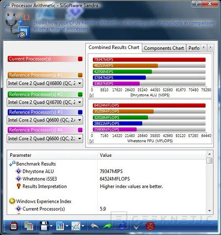Click the 79347MIPS value in the table
221x235 pixels.
click(111, 171)
